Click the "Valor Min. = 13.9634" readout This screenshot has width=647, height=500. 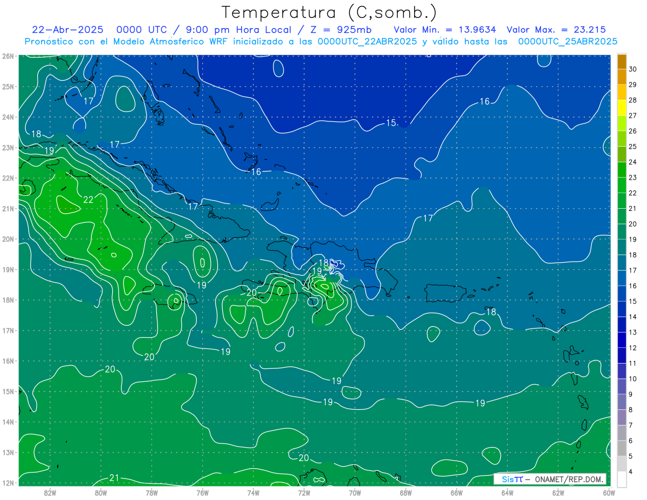tap(445, 30)
